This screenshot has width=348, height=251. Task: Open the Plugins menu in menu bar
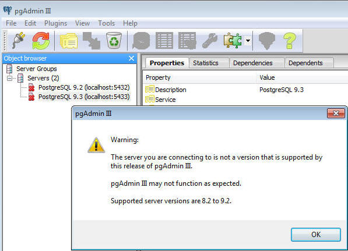point(56,23)
